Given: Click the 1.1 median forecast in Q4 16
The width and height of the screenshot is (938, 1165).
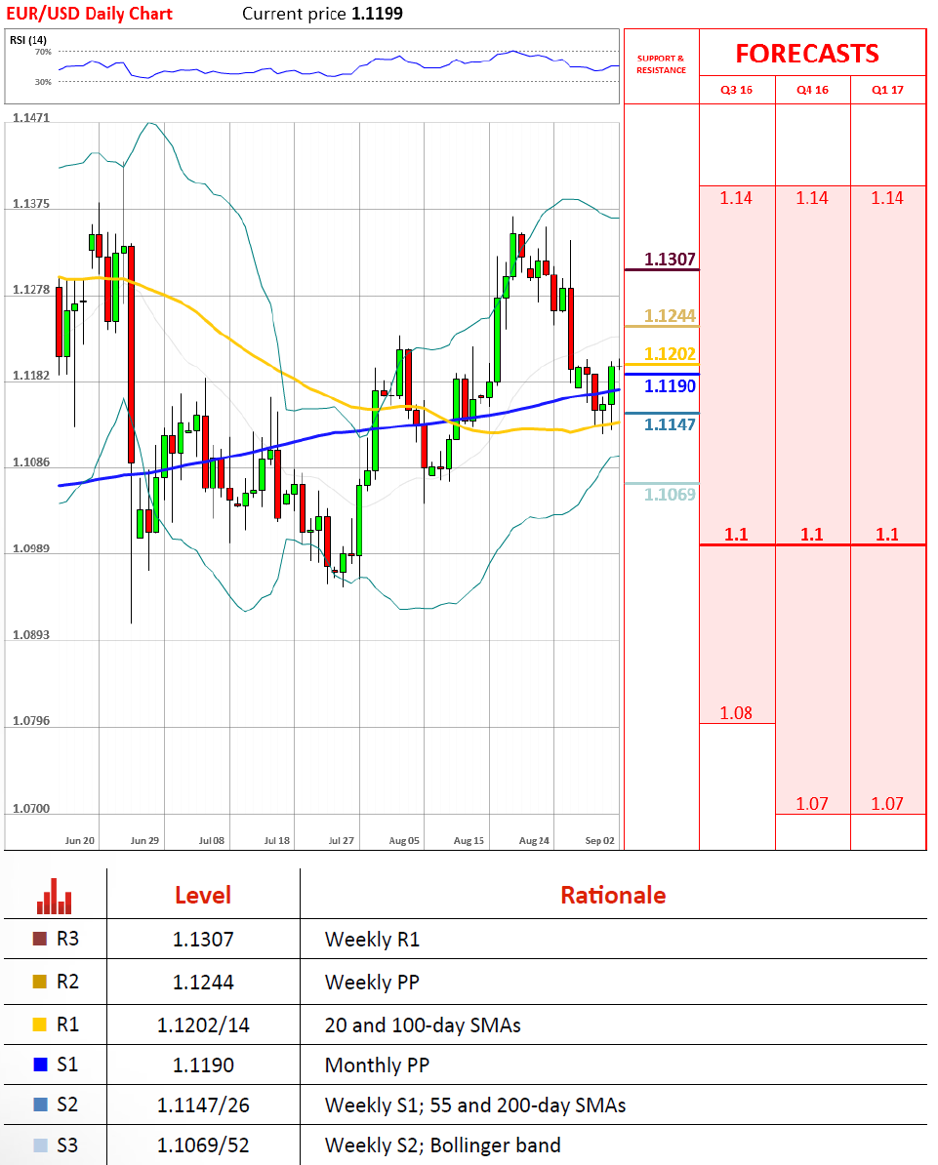Looking at the screenshot, I should [812, 535].
